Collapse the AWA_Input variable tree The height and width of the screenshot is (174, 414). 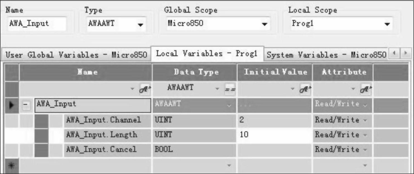point(26,105)
